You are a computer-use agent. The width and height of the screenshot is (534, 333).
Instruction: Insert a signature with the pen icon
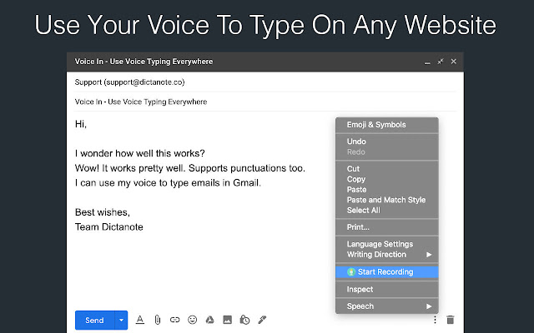pyautogui.click(x=262, y=320)
